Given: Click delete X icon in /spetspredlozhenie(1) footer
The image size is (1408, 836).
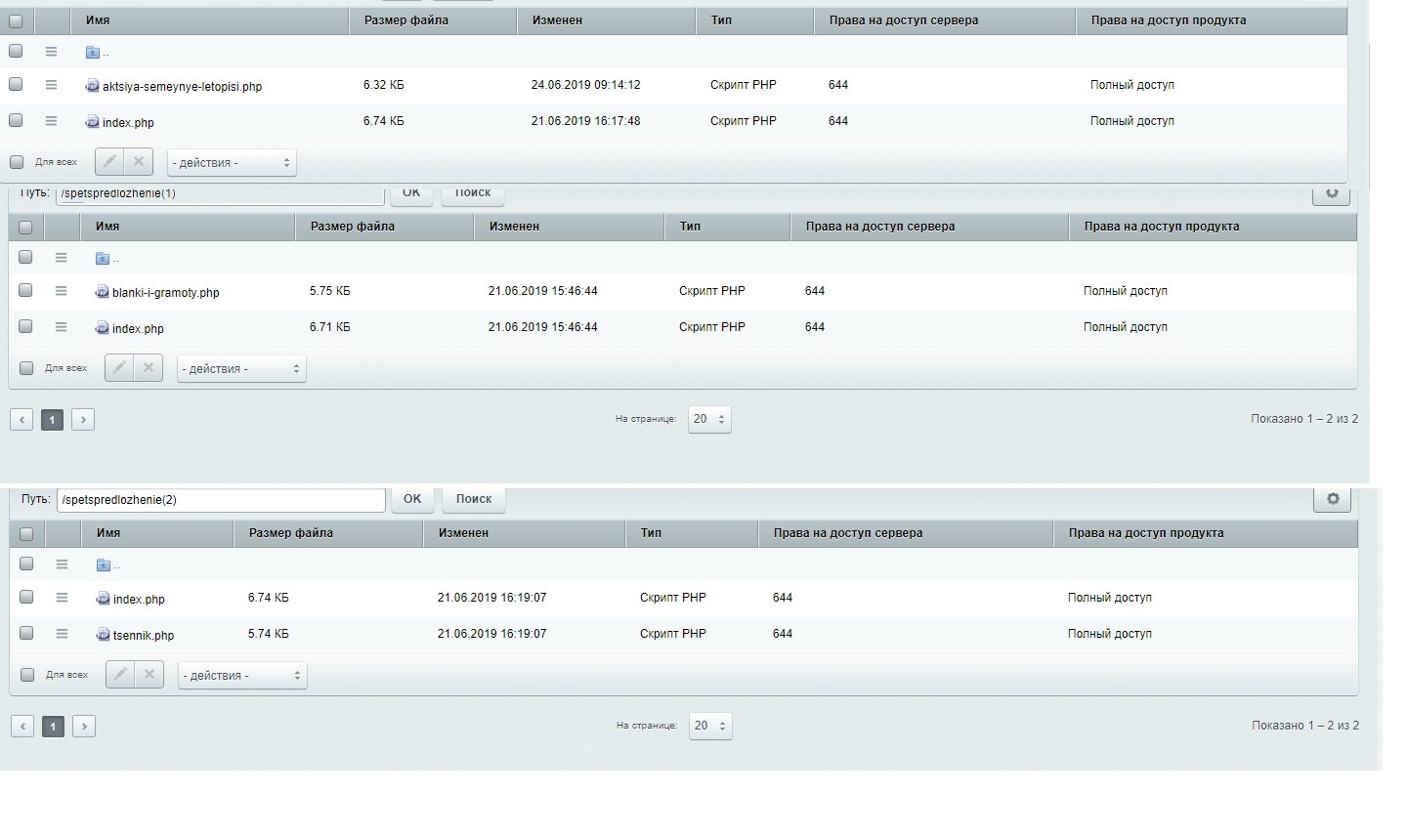Looking at the screenshot, I should 149,368.
